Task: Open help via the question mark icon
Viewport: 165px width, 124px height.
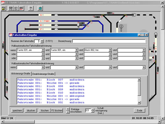Action: (x=31, y=8)
